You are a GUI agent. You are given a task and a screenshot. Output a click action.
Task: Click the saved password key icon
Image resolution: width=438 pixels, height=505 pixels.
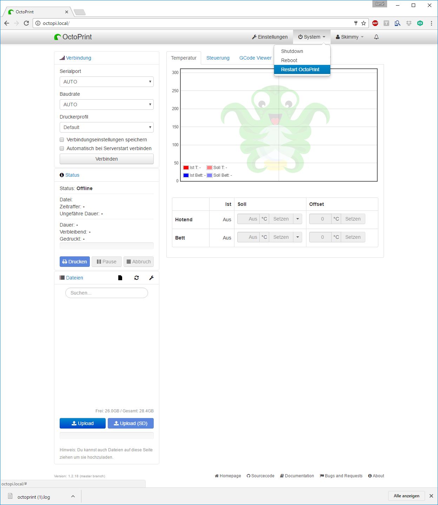(356, 23)
